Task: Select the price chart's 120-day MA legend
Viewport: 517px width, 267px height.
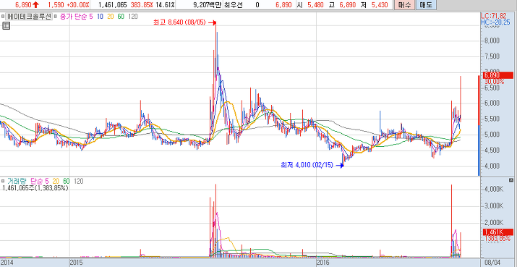Action: [x=133, y=17]
